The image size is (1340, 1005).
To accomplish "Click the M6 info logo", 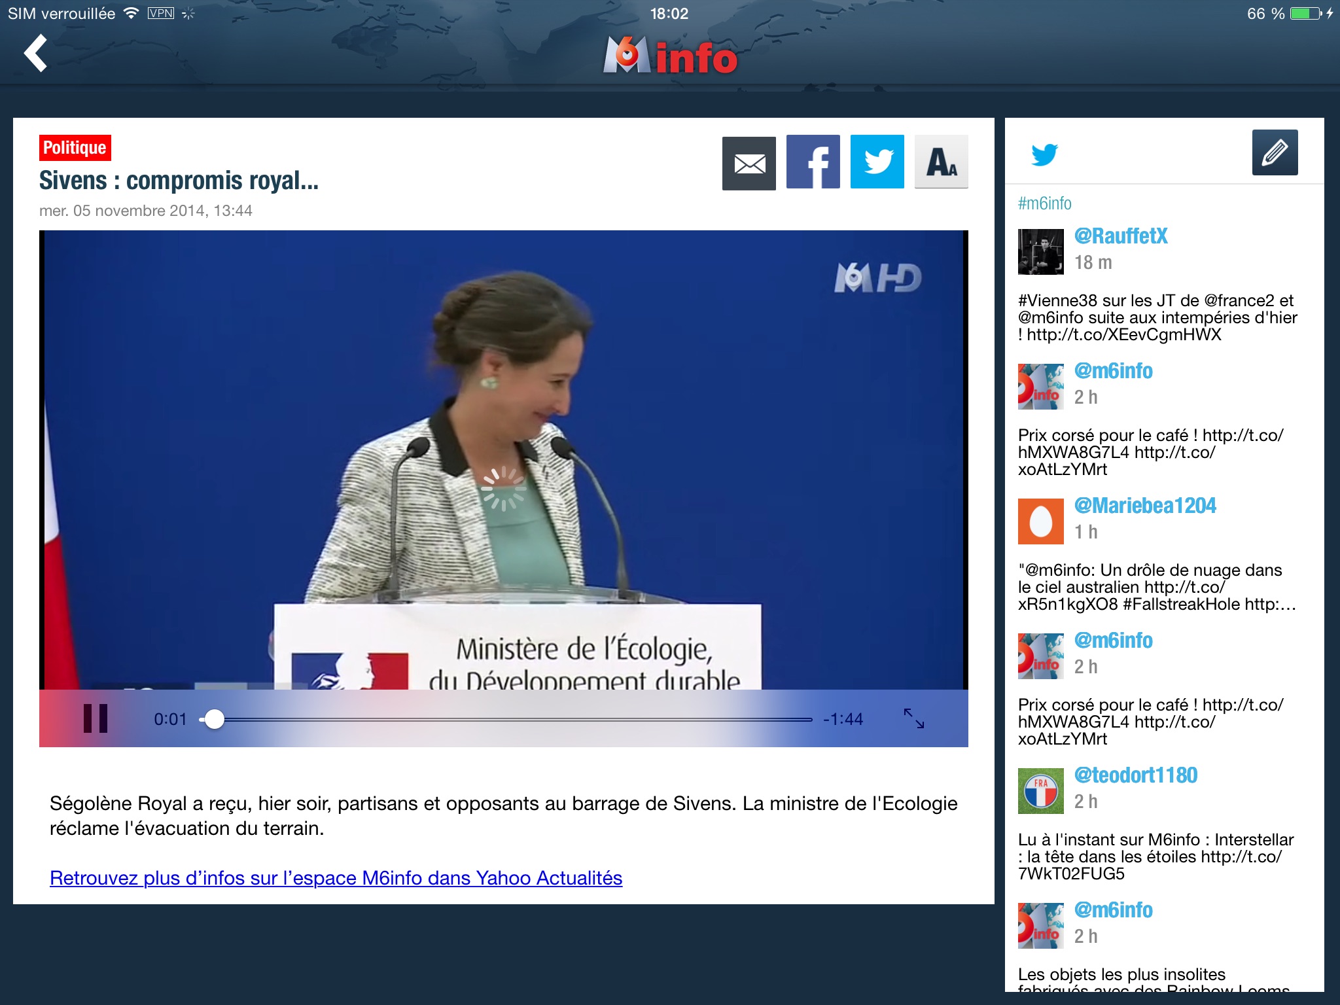I will 669,56.
